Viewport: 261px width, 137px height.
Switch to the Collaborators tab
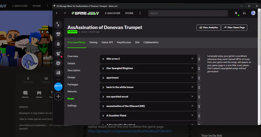pyautogui.click(x=151, y=42)
